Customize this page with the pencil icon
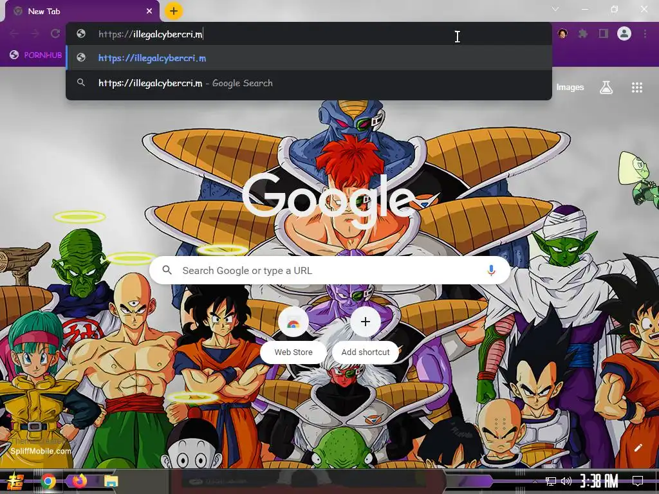The width and height of the screenshot is (659, 494). 638,448
